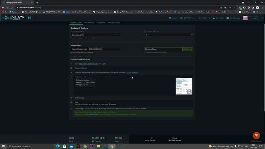This screenshot has width=265, height=149.
Task: Open Microsoft Store from the taskbar
Action: pyautogui.click(x=65, y=146)
